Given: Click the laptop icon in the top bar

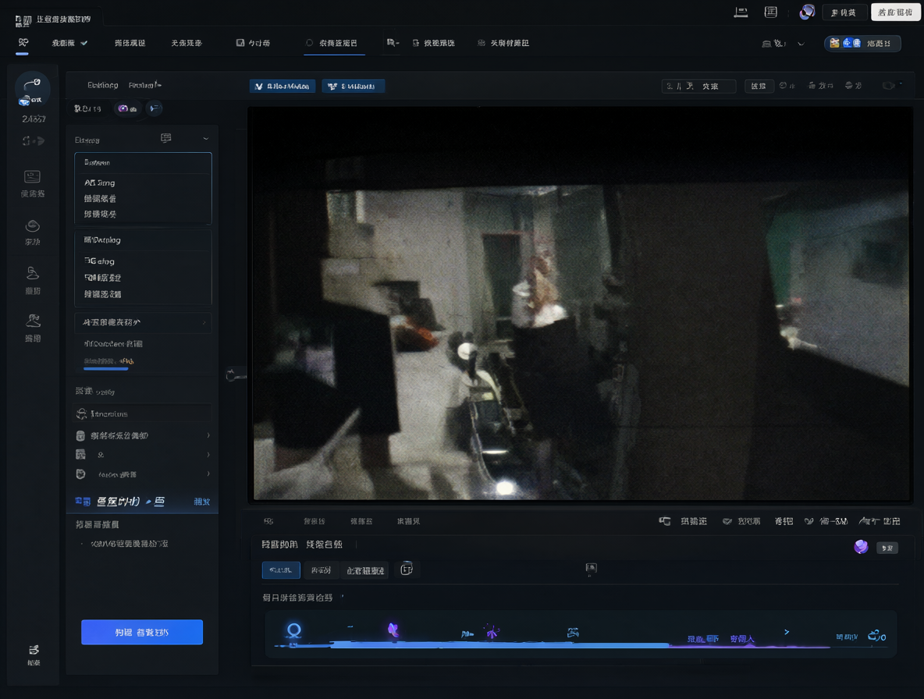Looking at the screenshot, I should point(741,12).
